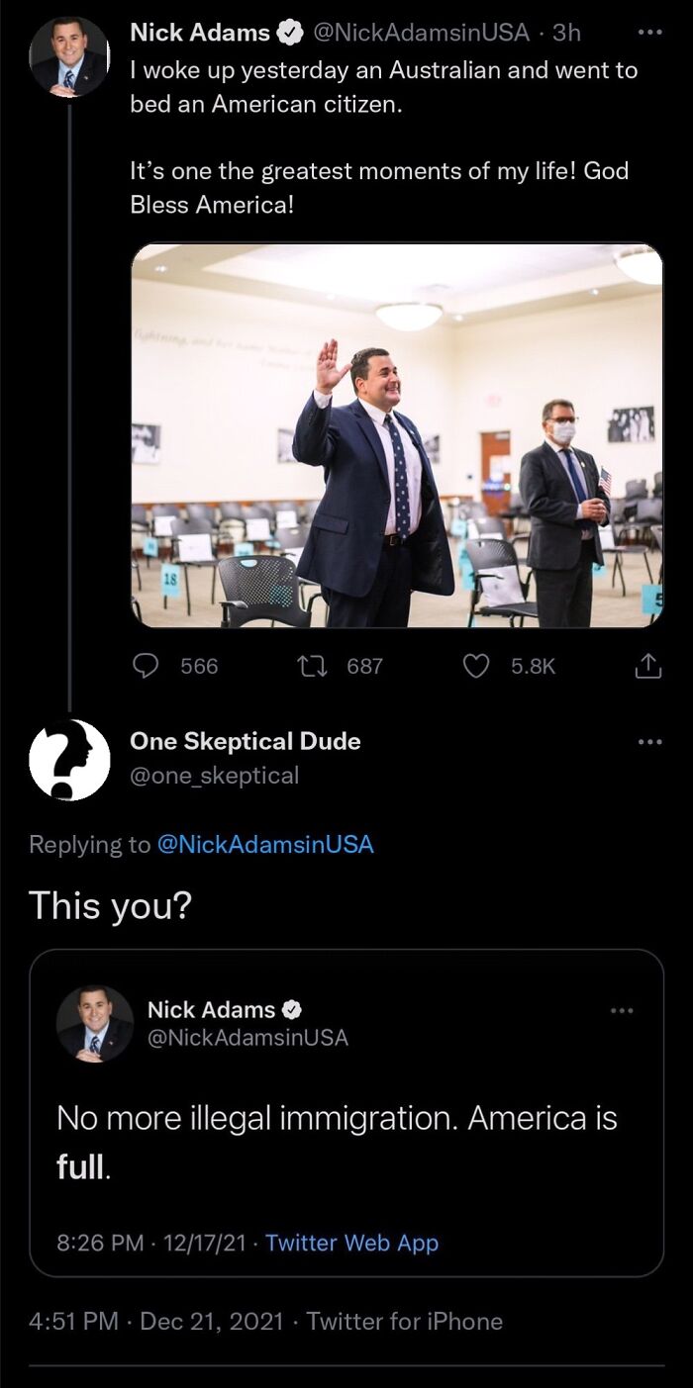Open One Skeptical Dude's question-mark avatar
The width and height of the screenshot is (693, 1388).
pyautogui.click(x=68, y=760)
